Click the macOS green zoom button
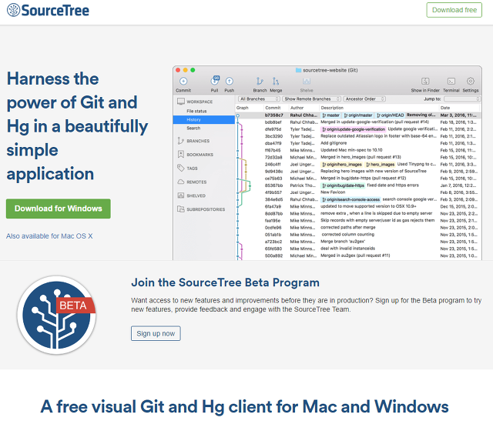The image size is (493, 424). click(x=193, y=70)
